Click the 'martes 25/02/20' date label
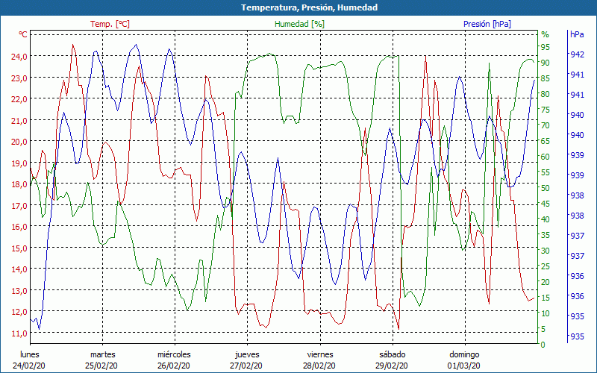Screen dimensions: 597x373 point(102,360)
